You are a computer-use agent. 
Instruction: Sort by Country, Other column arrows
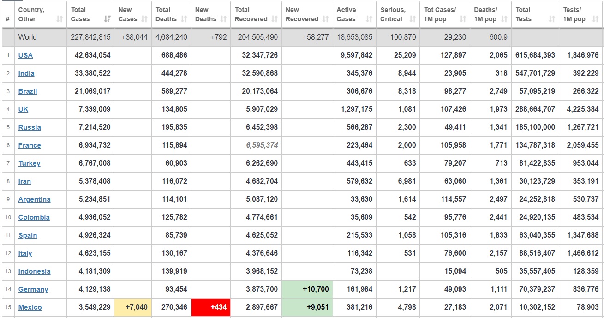tap(60, 19)
